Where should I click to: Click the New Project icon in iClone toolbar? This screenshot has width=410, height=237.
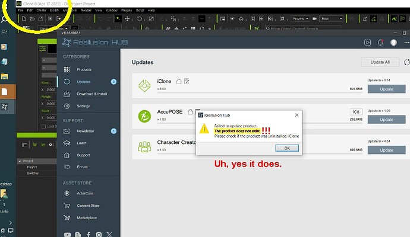point(24,19)
